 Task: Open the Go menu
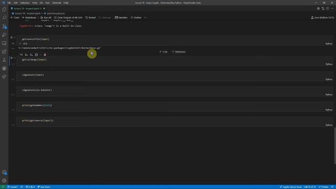point(41,3)
